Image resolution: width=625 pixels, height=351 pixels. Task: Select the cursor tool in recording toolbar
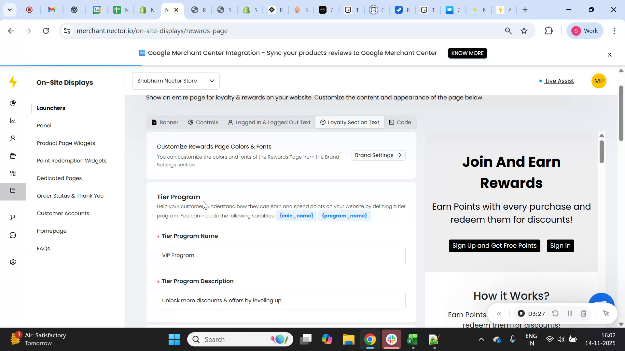pos(606,313)
